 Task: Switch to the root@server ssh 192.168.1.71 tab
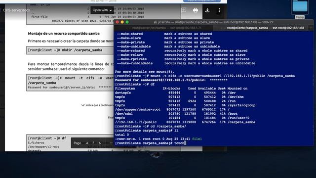(163, 28)
